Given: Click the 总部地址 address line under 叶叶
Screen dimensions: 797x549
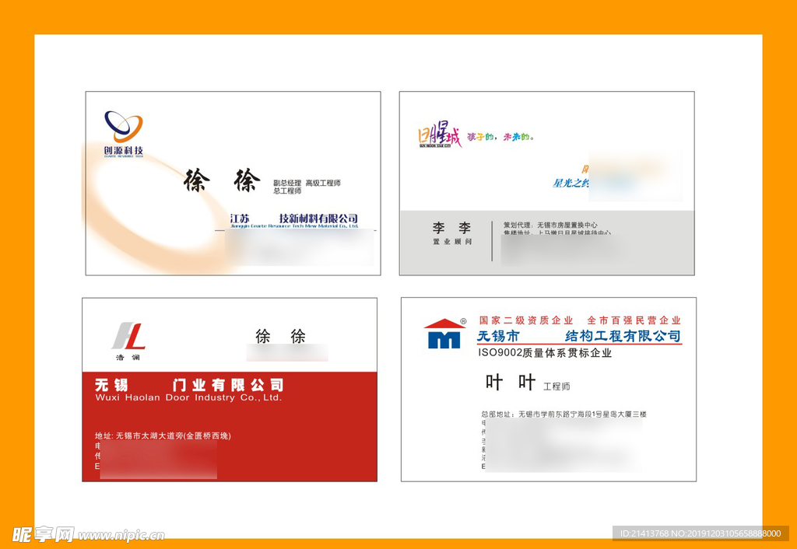Looking at the screenshot, I should click(x=564, y=414).
